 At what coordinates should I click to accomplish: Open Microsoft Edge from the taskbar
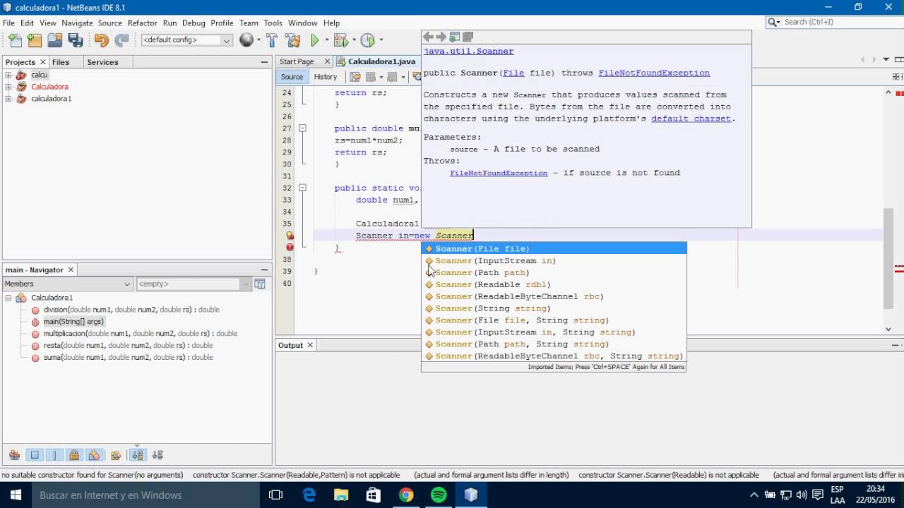pos(309,495)
